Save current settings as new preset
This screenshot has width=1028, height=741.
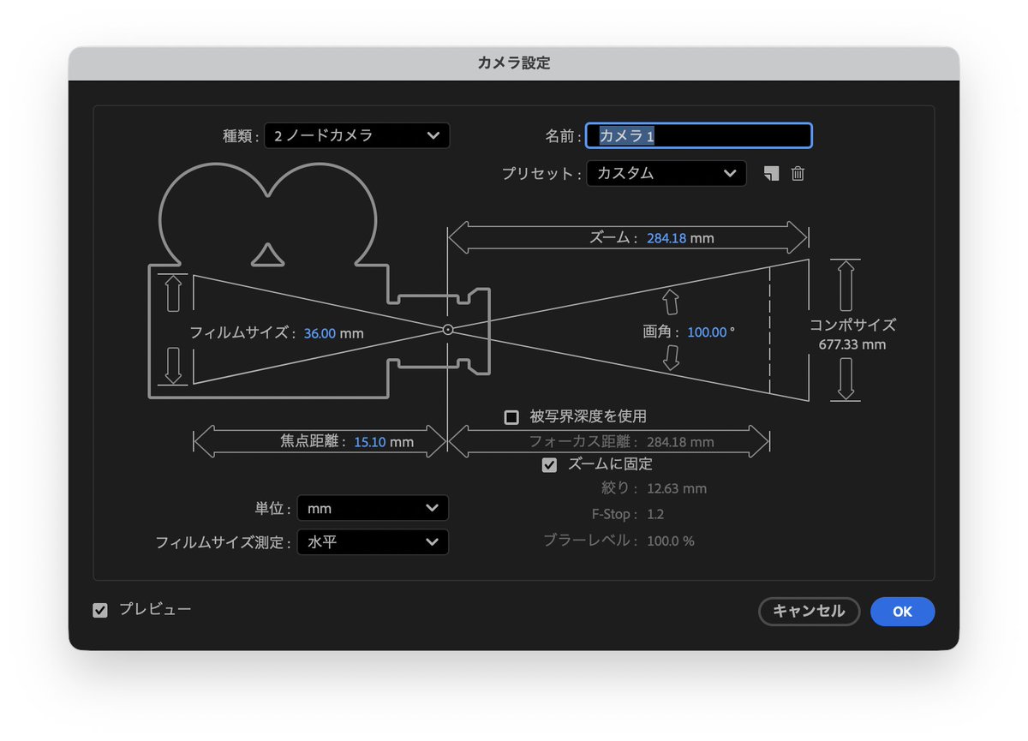tap(772, 173)
